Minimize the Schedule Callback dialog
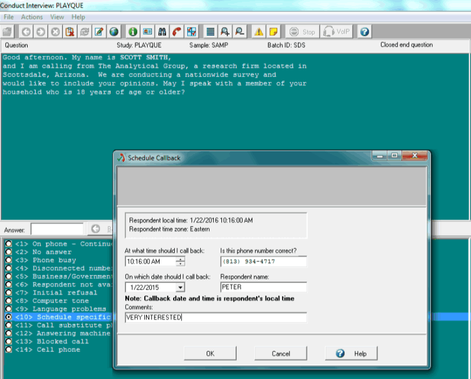This screenshot has height=379, width=471. point(380,155)
